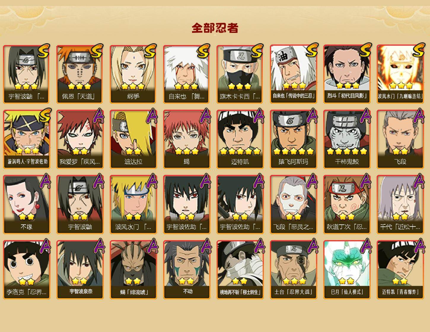Open the 巳月「仙人模式」card

pyautogui.click(x=347, y=269)
